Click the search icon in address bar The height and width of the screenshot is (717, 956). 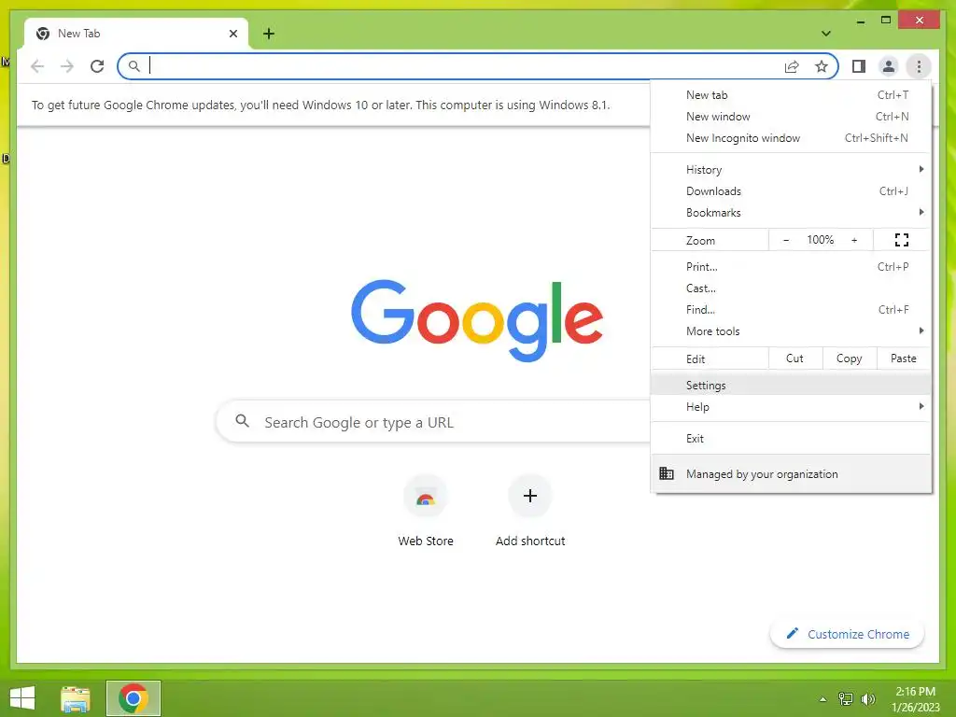click(x=134, y=66)
